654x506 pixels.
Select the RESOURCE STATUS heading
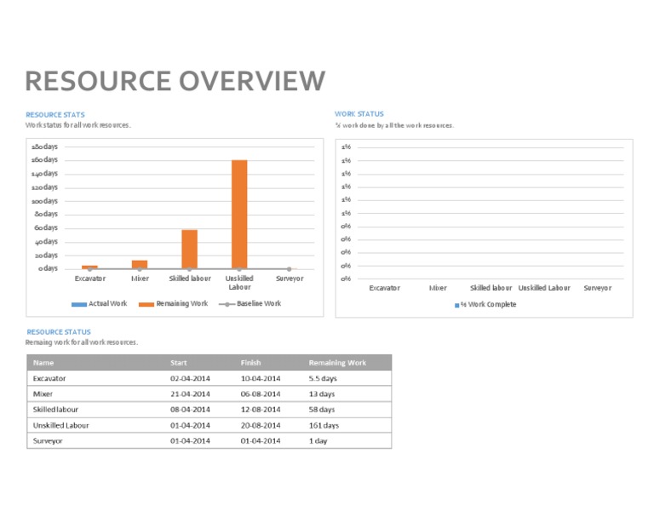(59, 332)
